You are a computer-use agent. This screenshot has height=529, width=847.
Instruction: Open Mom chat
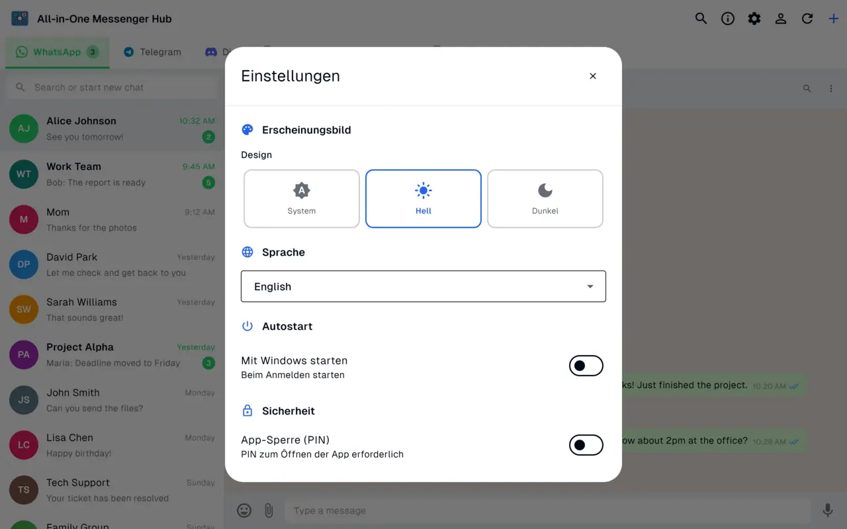click(x=112, y=220)
